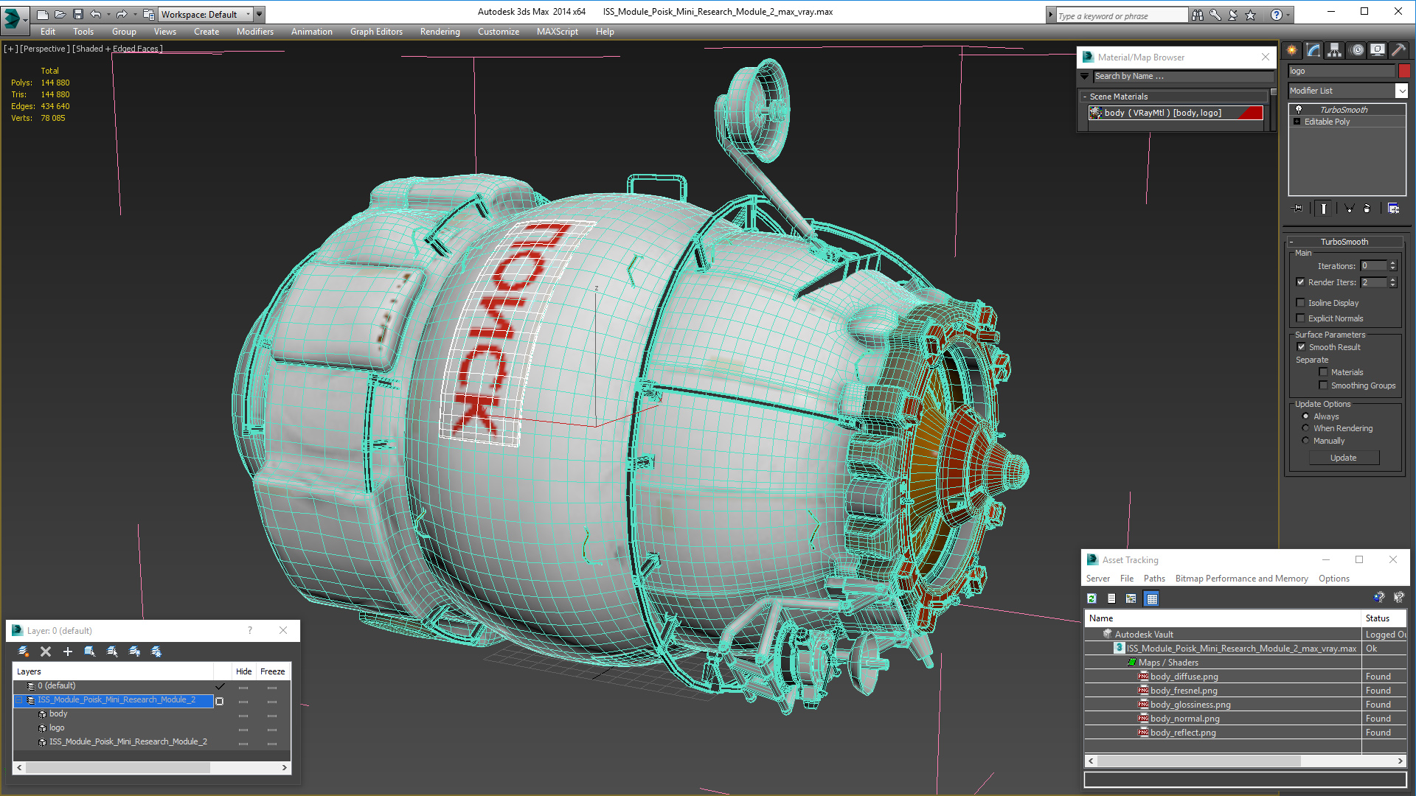Toggle the TurboSmooth modifier lightbulb
The width and height of the screenshot is (1416, 796).
tap(1299, 109)
